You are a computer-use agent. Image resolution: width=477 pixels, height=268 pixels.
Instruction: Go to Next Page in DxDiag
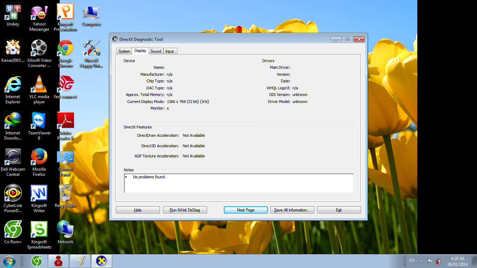pyautogui.click(x=245, y=210)
